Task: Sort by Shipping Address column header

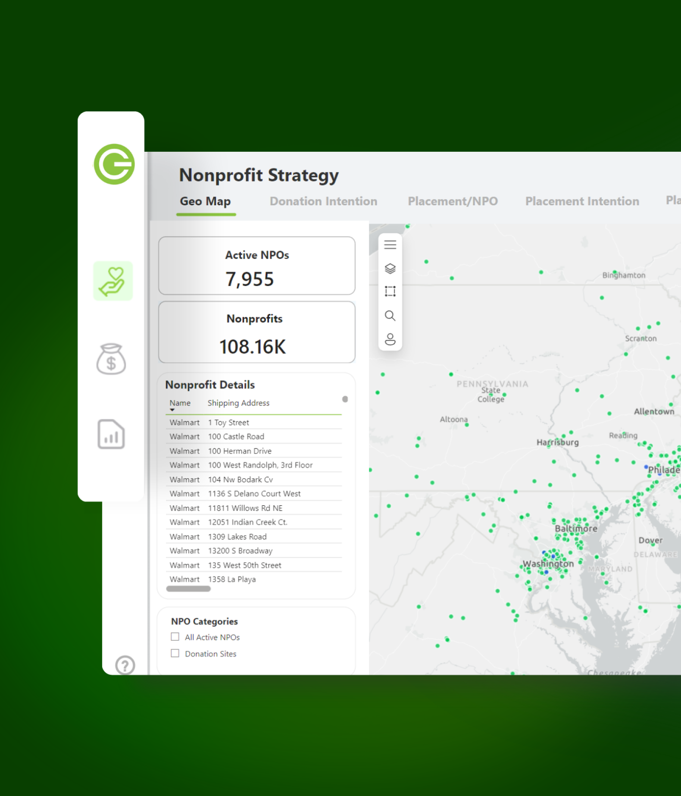Action: tap(238, 403)
